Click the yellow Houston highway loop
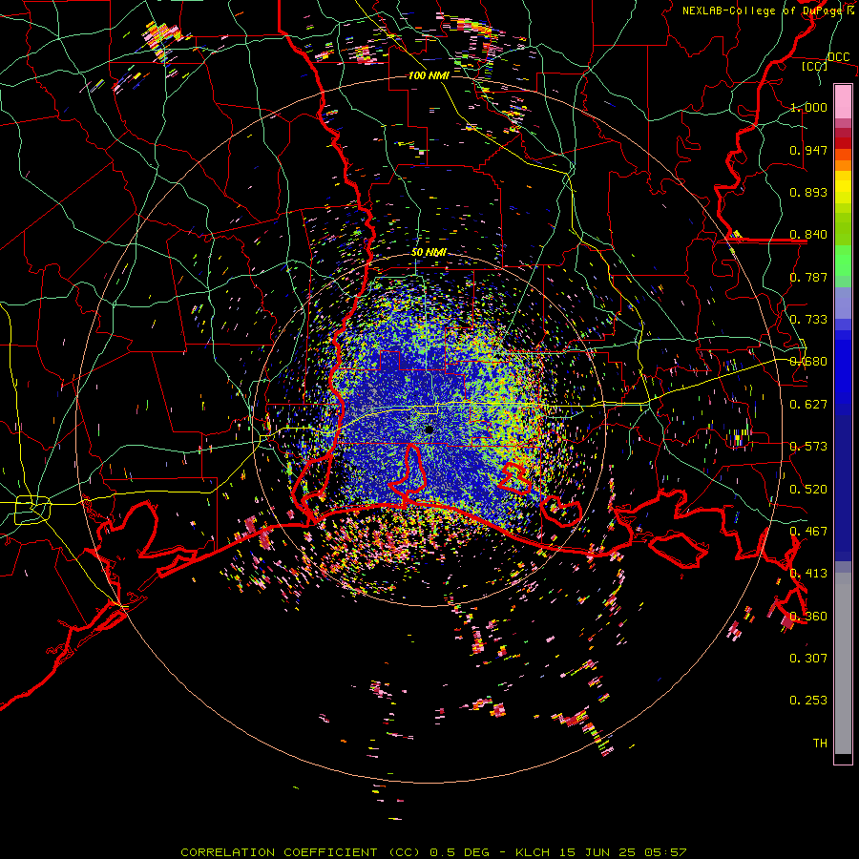 tap(32, 510)
